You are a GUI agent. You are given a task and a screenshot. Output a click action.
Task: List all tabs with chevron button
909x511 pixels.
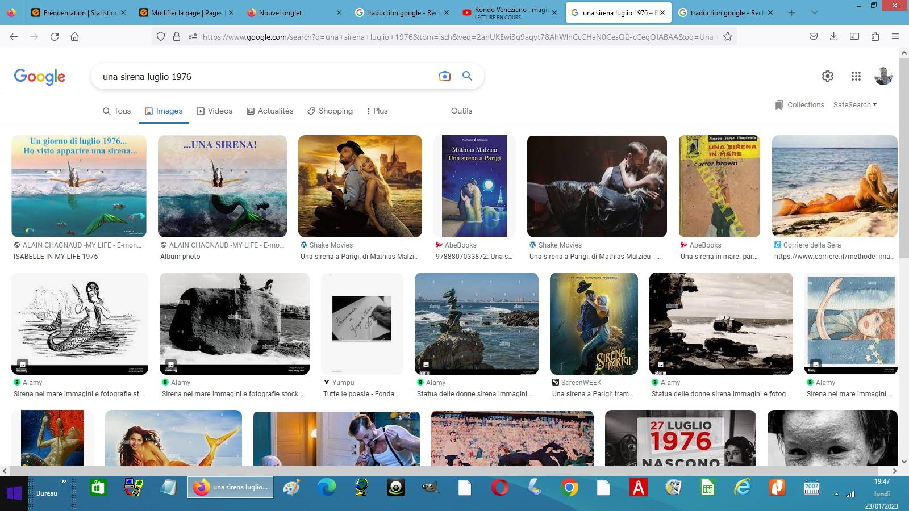tap(814, 12)
